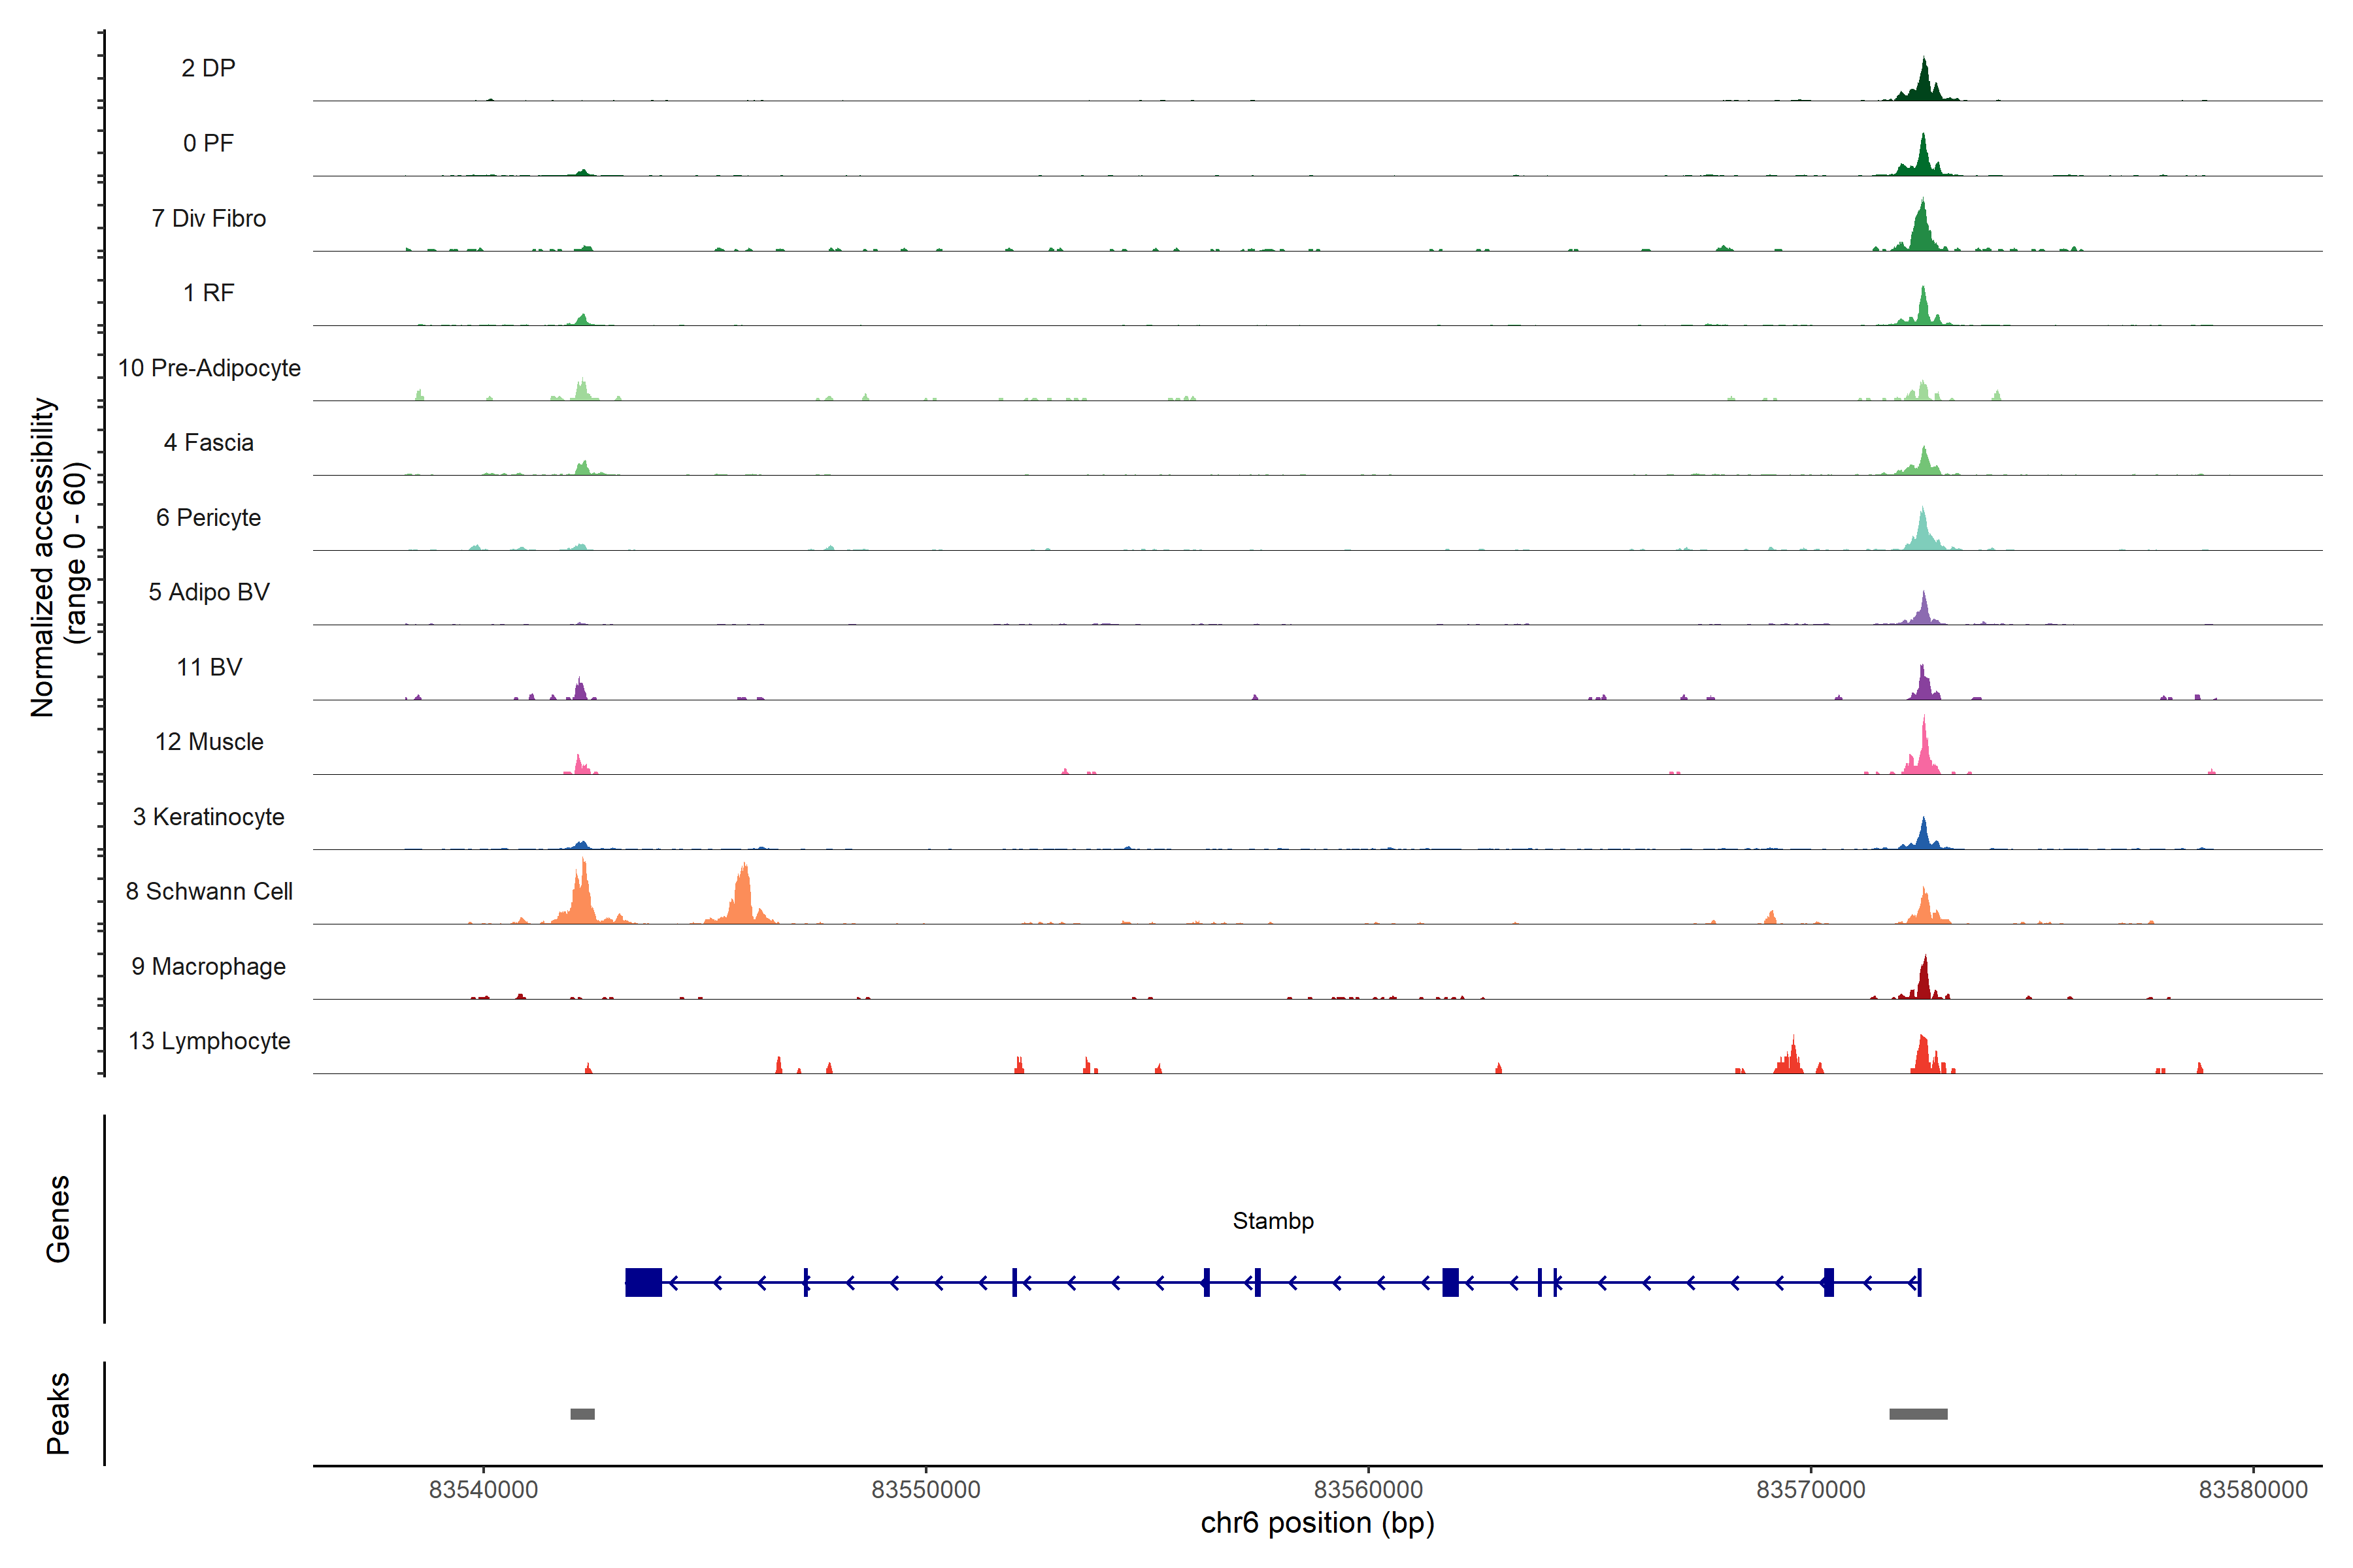This screenshot has height=1568, width=2353.
Task: Click the left peak region bar
Action: pos(582,1414)
